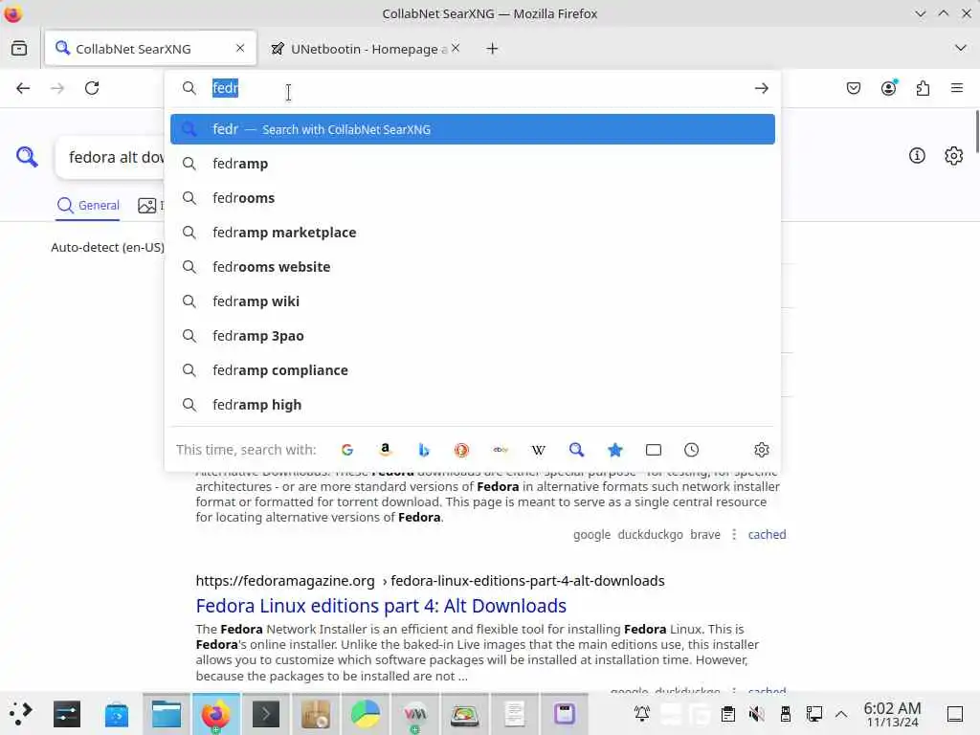This screenshot has height=735, width=980.
Task: Search with DuckDuckGo engine icon
Action: (x=462, y=450)
